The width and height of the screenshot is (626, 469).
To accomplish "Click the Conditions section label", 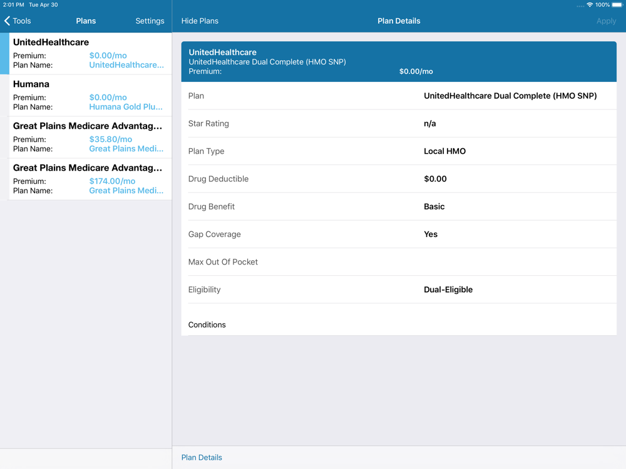I will pos(207,325).
